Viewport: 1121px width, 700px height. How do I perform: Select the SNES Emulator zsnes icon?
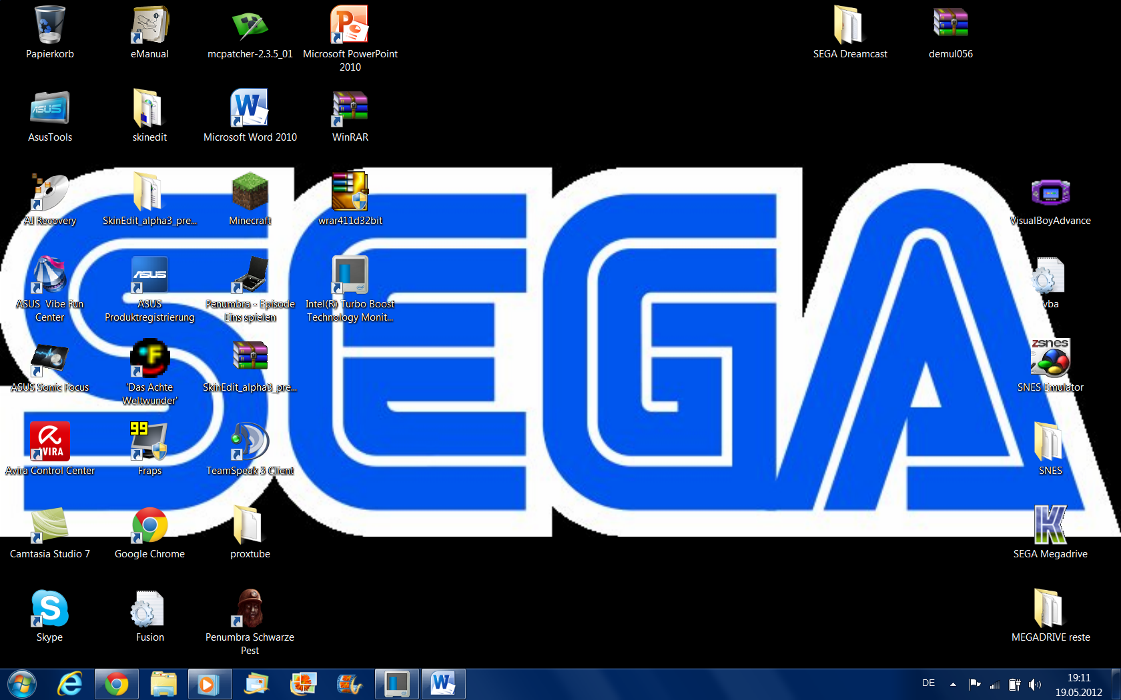1050,359
